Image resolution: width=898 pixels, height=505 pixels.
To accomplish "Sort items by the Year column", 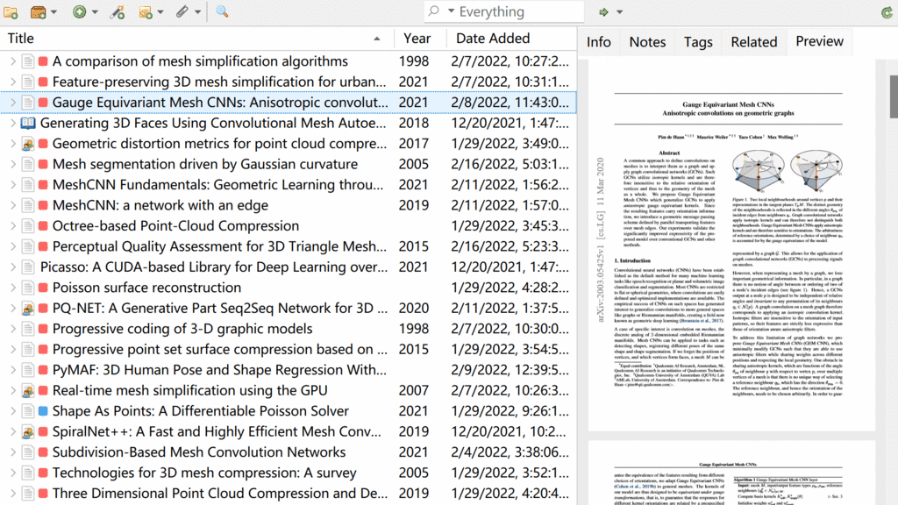I will (418, 38).
